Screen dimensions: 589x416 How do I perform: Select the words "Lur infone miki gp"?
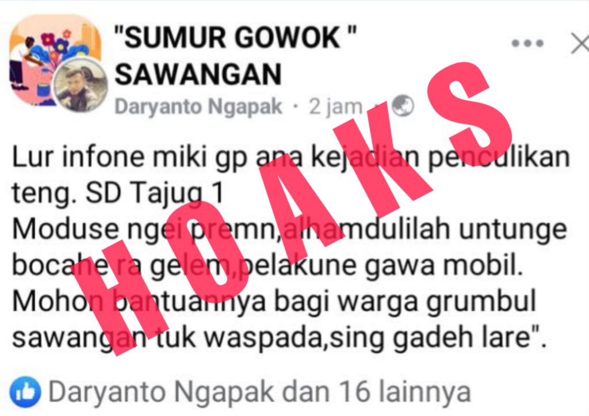point(131,157)
